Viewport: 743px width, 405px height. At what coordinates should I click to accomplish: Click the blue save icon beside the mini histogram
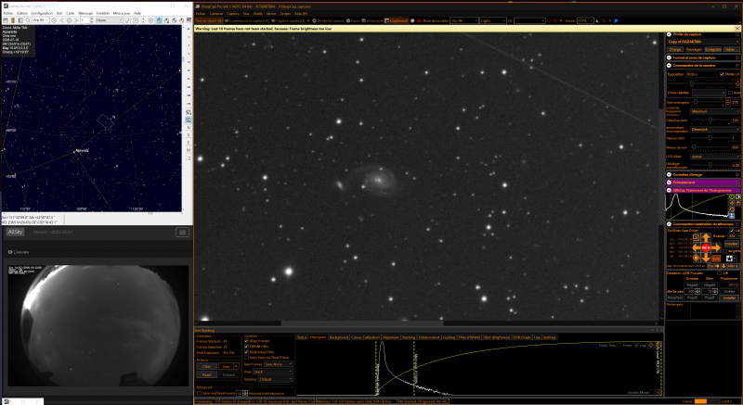tap(732, 216)
